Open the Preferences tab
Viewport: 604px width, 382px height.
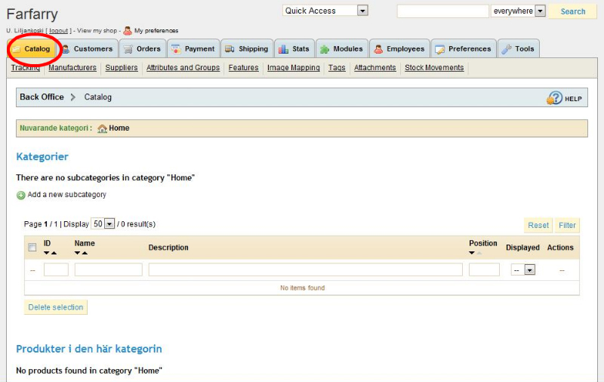(464, 49)
